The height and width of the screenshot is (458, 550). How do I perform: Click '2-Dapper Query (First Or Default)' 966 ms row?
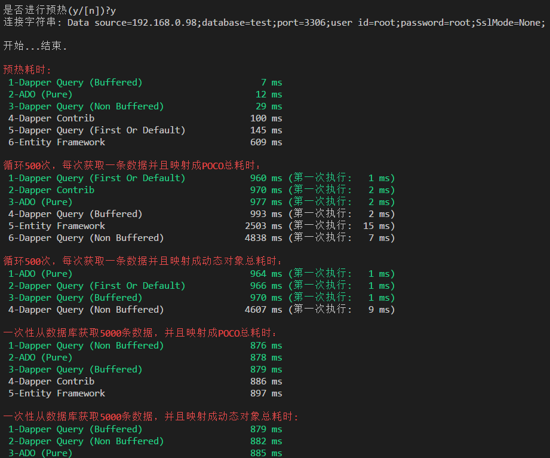click(x=202, y=286)
